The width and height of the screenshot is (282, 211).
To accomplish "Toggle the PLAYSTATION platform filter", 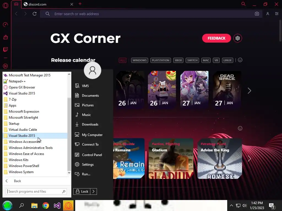I will 161,60.
